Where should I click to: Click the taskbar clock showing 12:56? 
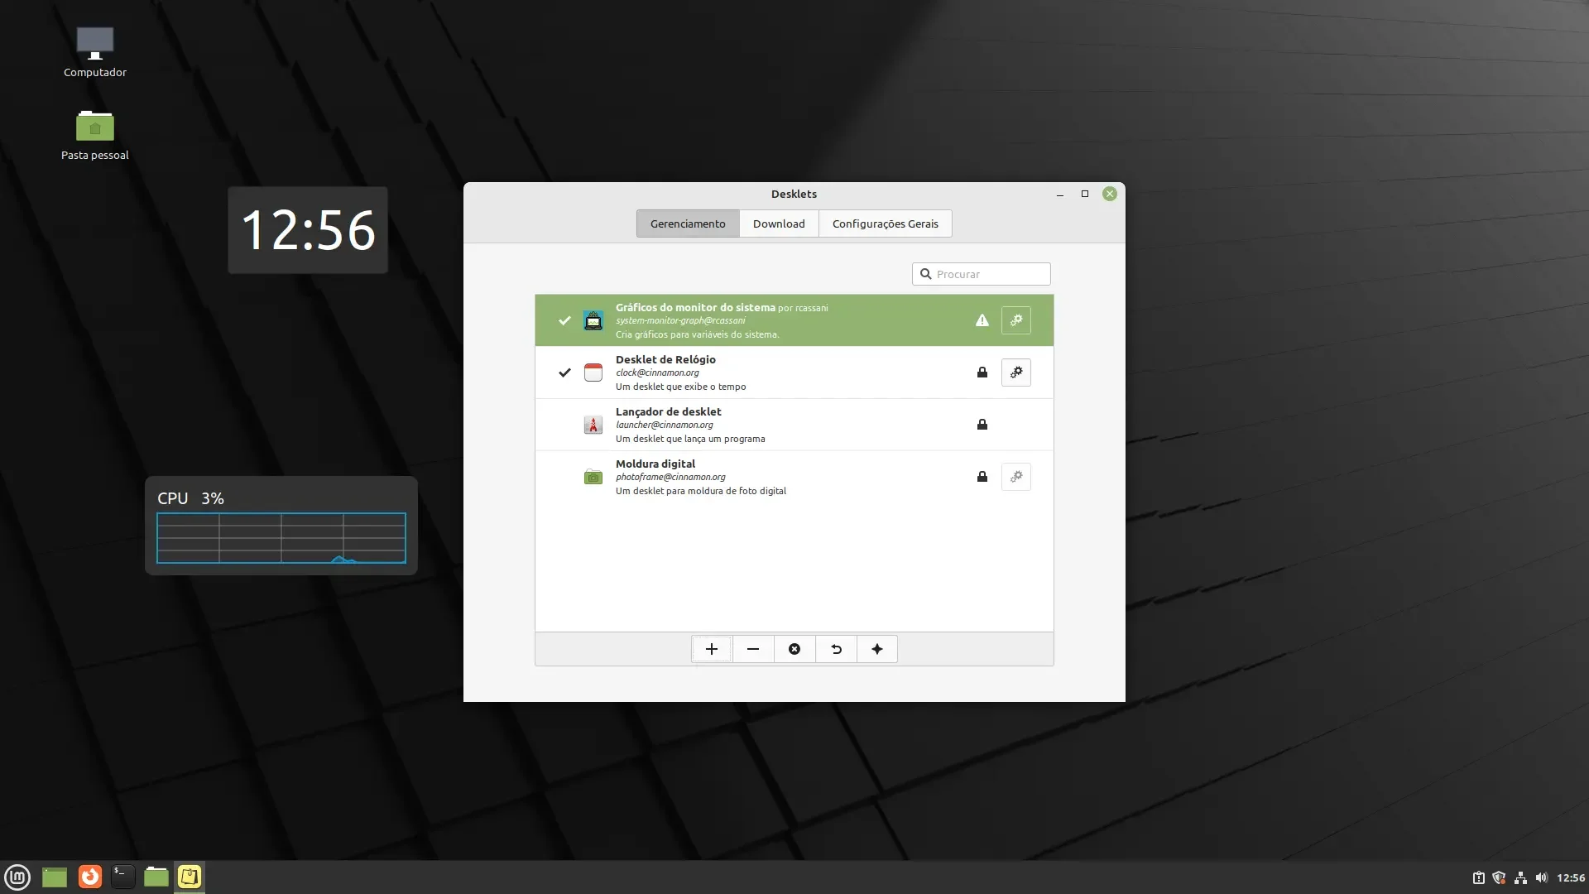pos(1571,877)
